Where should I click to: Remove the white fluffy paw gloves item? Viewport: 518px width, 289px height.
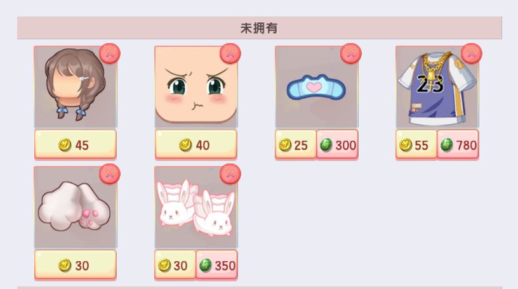pyautogui.click(x=110, y=174)
